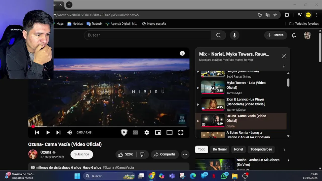Launch Netflix from the taskbar

pyautogui.click(x=214, y=176)
